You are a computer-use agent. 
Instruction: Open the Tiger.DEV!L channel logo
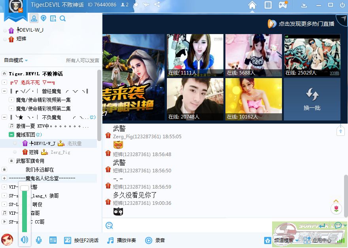[15, 6]
